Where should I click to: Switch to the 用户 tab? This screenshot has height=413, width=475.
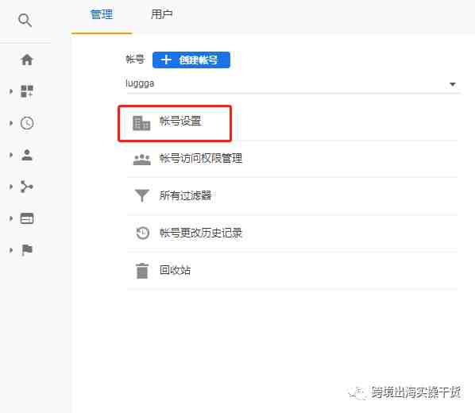(x=162, y=14)
